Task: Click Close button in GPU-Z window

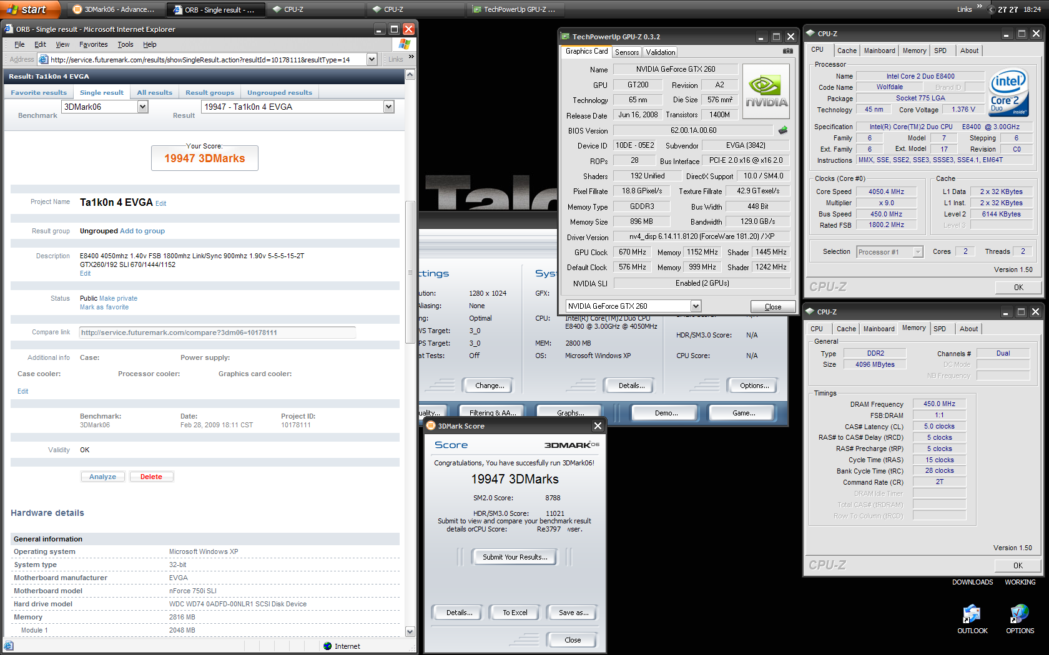Action: tap(773, 306)
